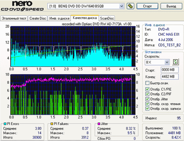184x141 pixels.
Task: Open the ScanDisc tab
Action: tap(107, 18)
